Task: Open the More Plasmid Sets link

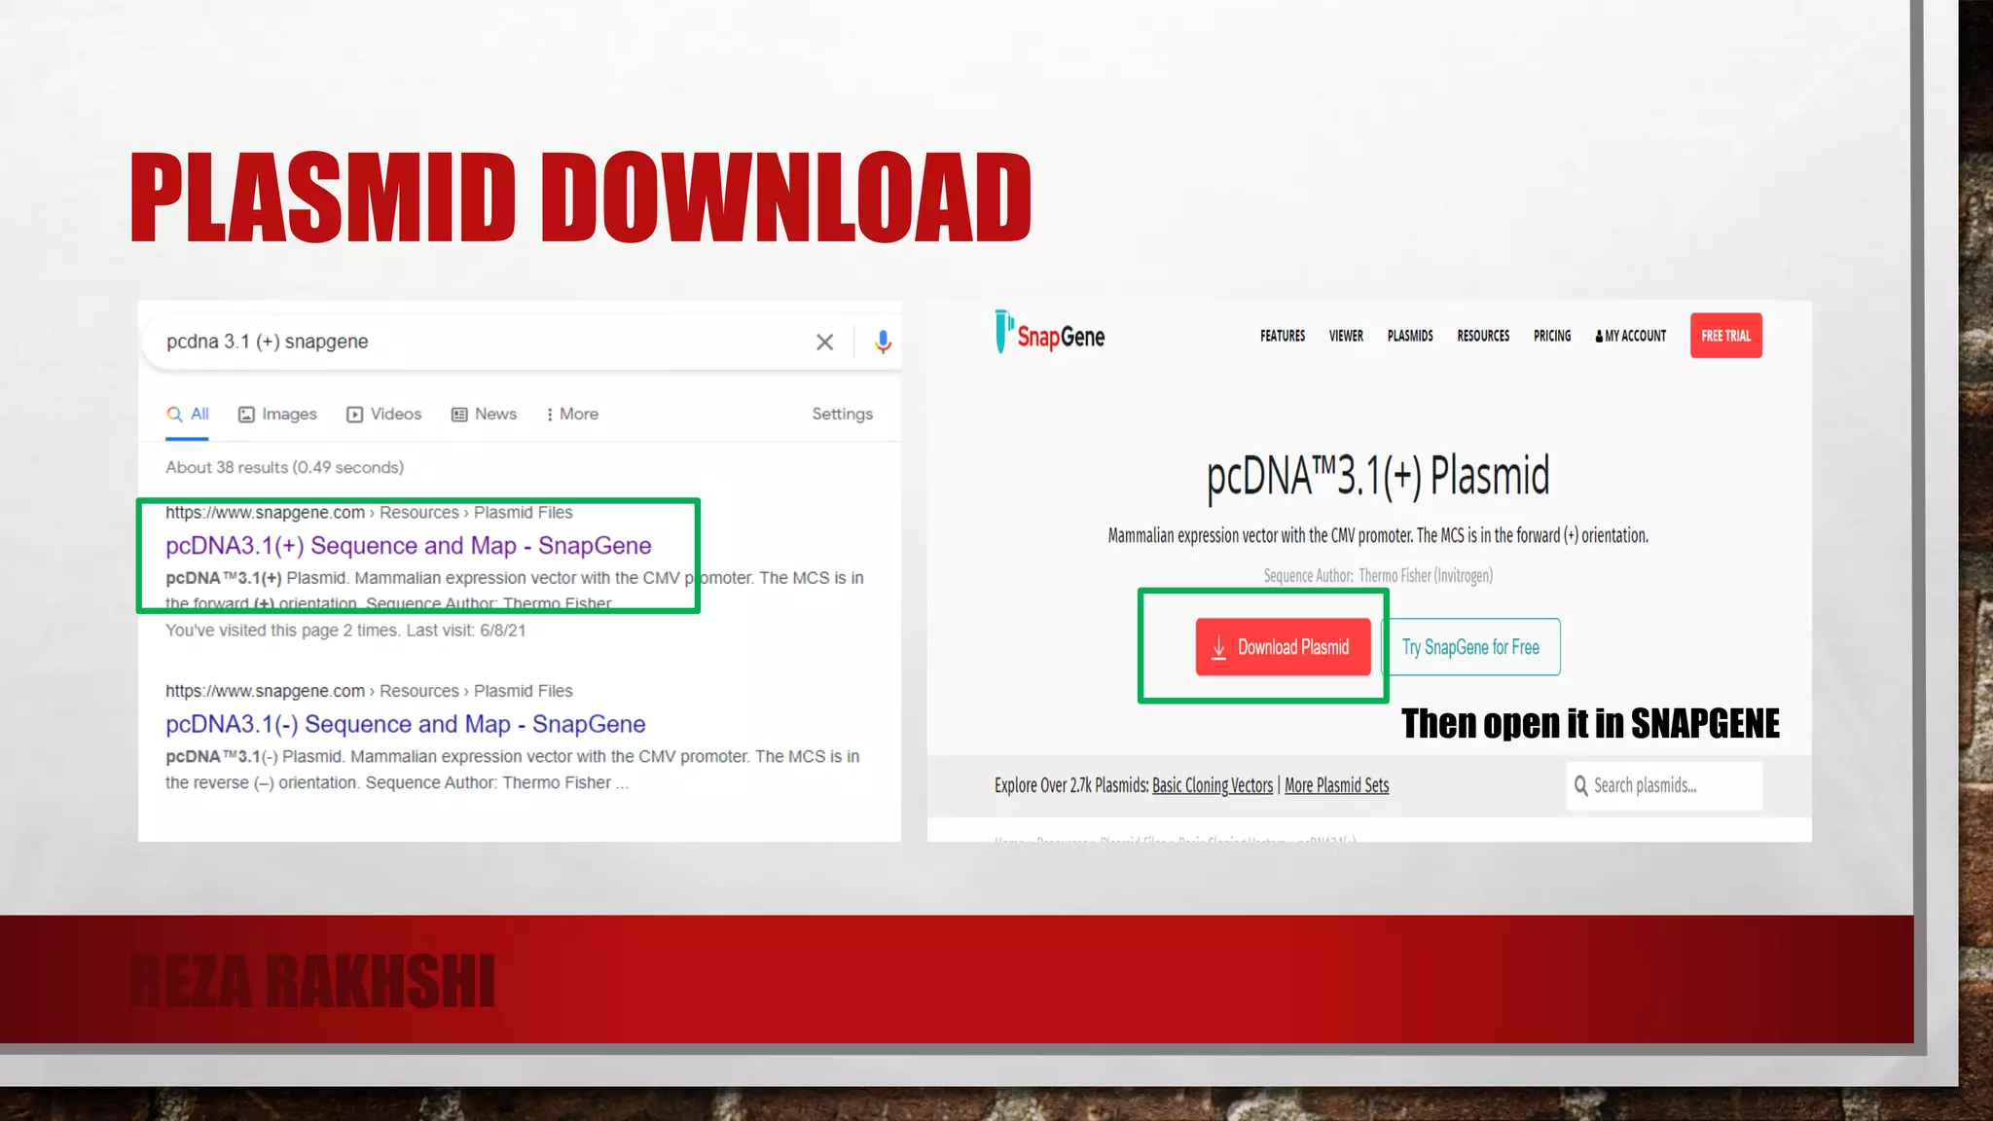Action: [x=1336, y=786]
